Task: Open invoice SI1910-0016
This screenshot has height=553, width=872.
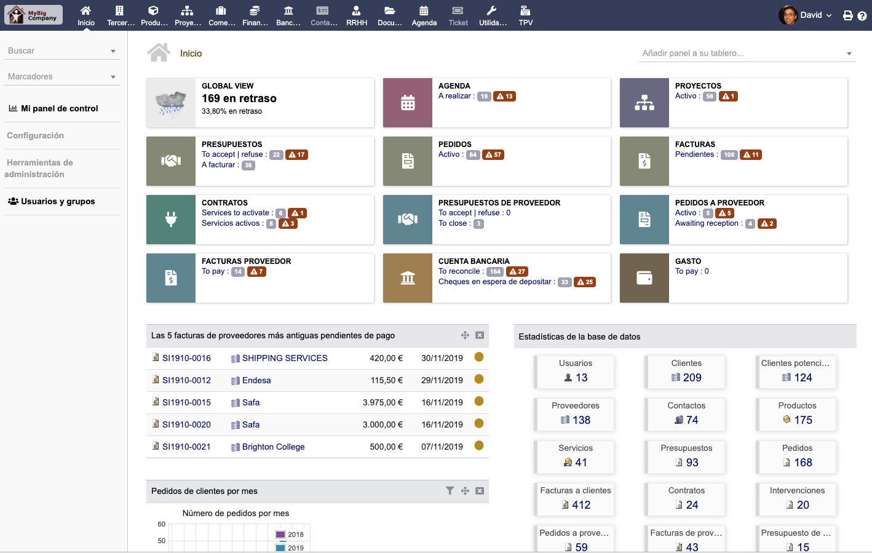Action: (186, 358)
